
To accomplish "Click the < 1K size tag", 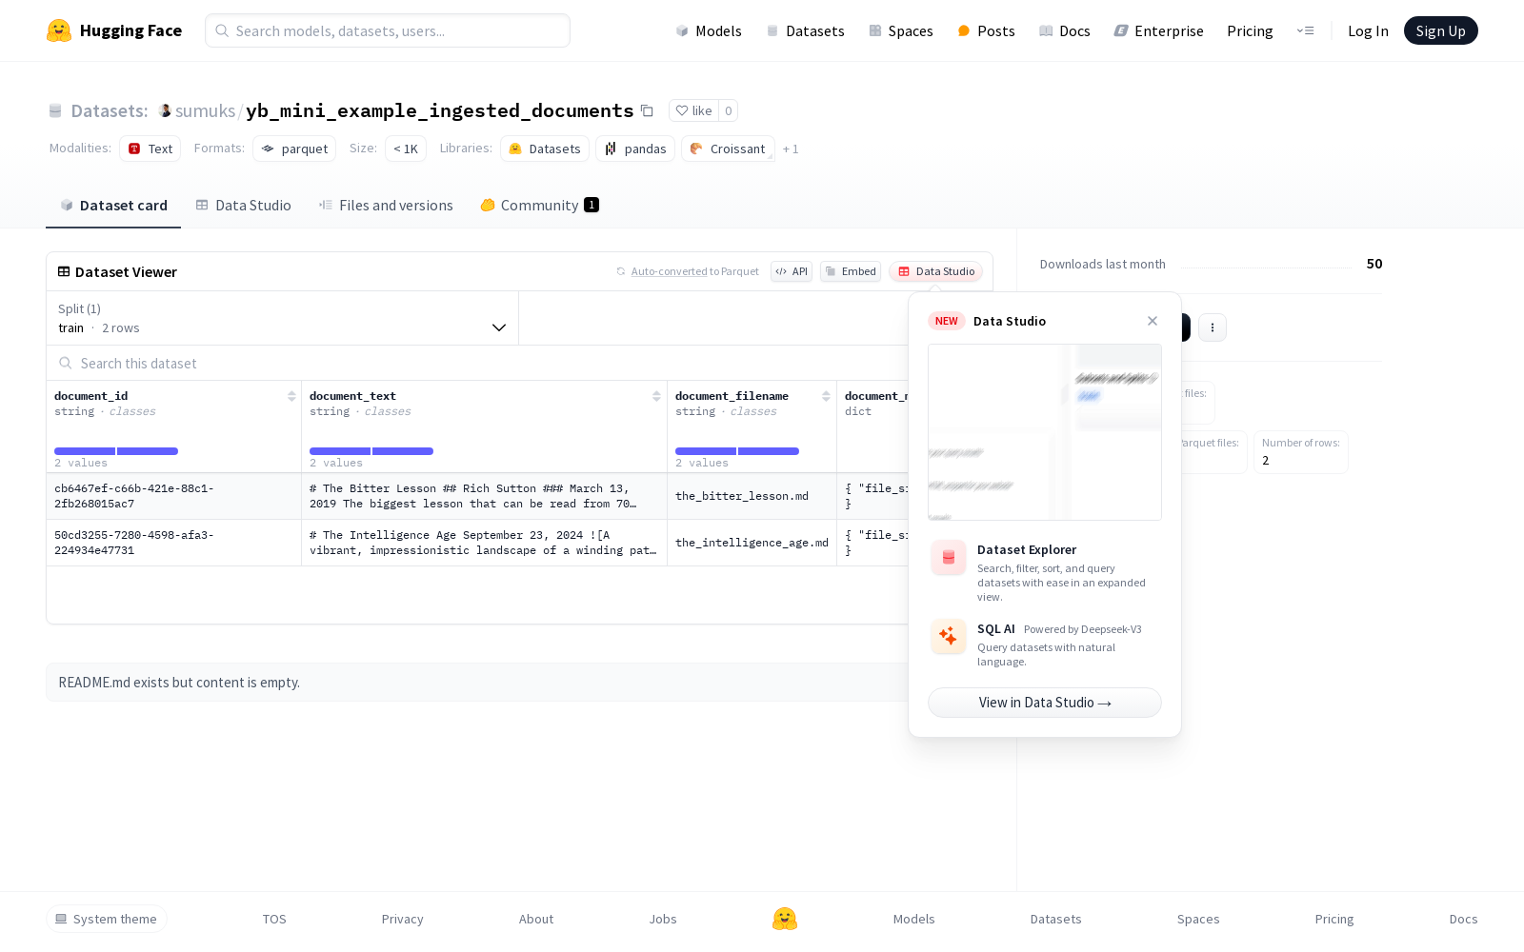I will coord(406,149).
